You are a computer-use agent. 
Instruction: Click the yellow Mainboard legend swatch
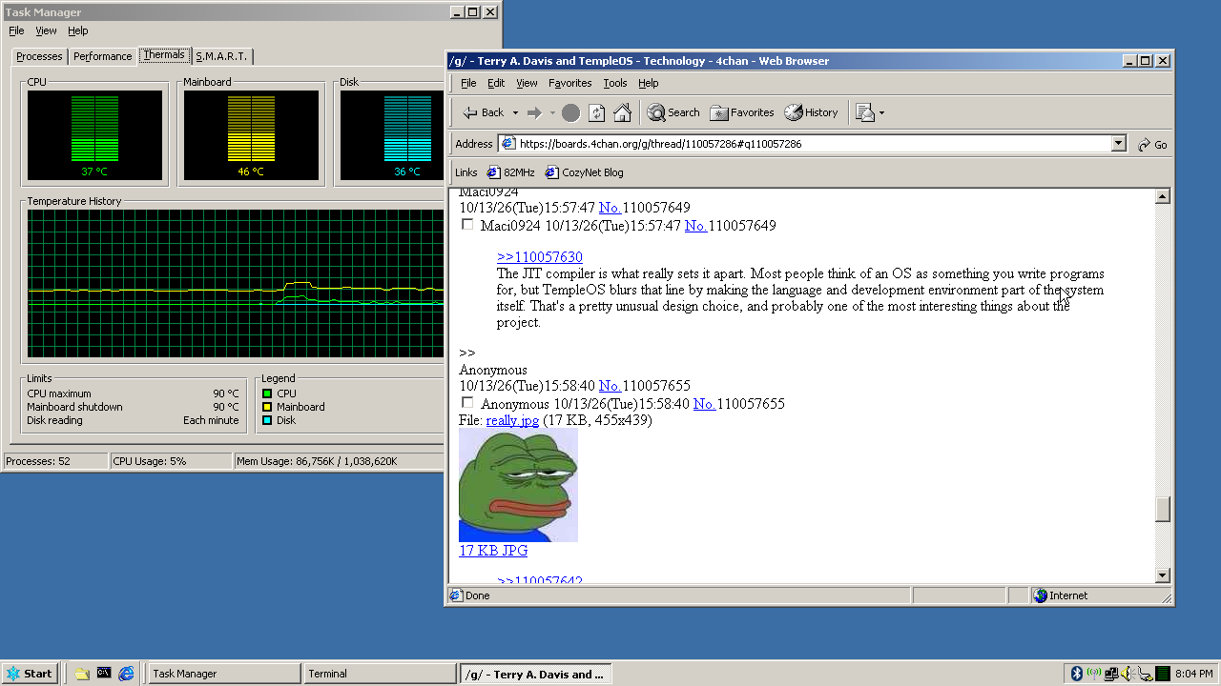point(267,407)
